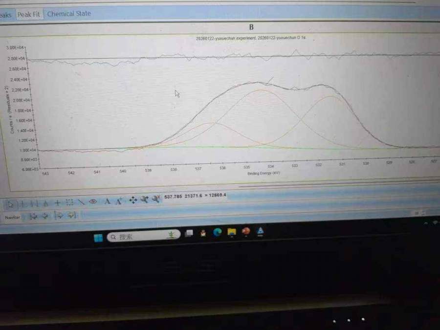Screen dimensions: 440x330
Task: Click the horizontal scrollbar below the plot
Action: 339,184
